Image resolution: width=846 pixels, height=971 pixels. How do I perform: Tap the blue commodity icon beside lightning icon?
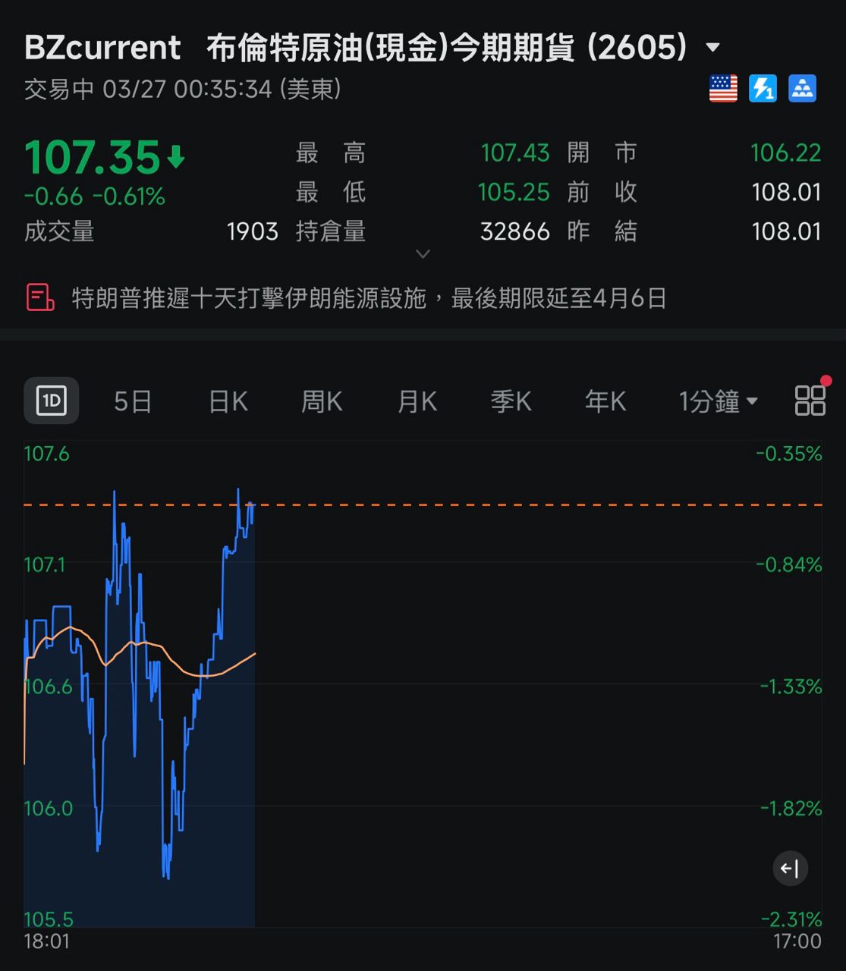tap(802, 89)
